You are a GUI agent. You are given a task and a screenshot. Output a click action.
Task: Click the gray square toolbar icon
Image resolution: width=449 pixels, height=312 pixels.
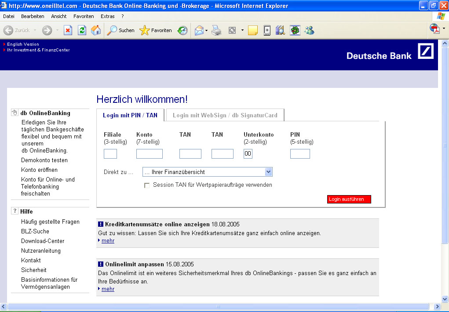tap(232, 30)
